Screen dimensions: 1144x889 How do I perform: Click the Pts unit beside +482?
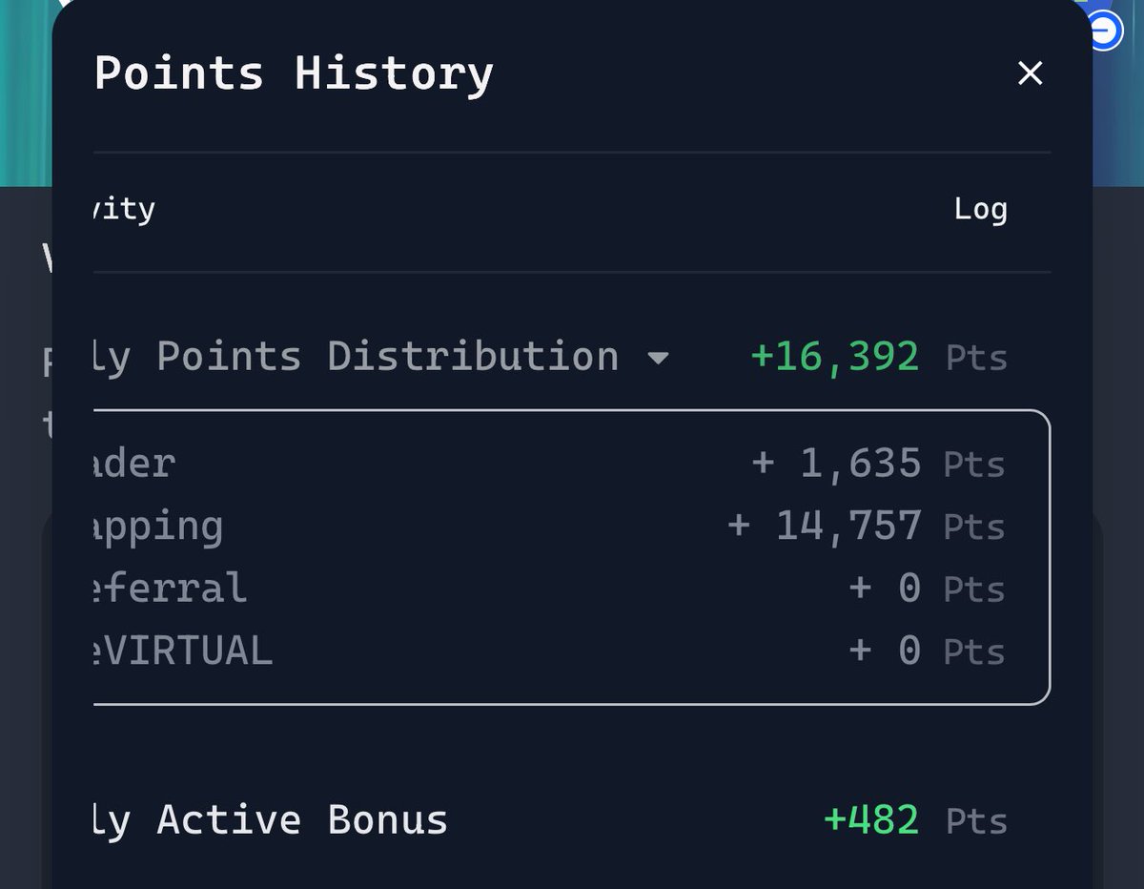tap(976, 821)
